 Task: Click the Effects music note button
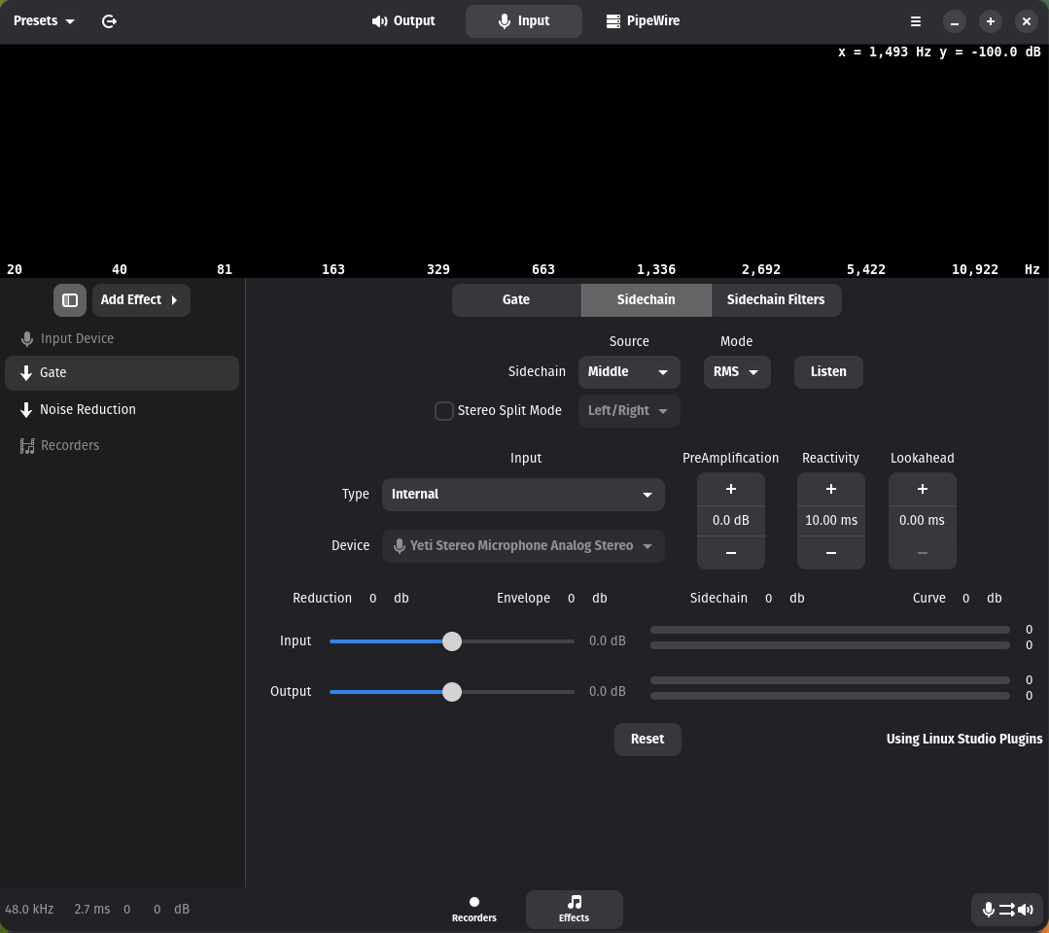tap(574, 909)
